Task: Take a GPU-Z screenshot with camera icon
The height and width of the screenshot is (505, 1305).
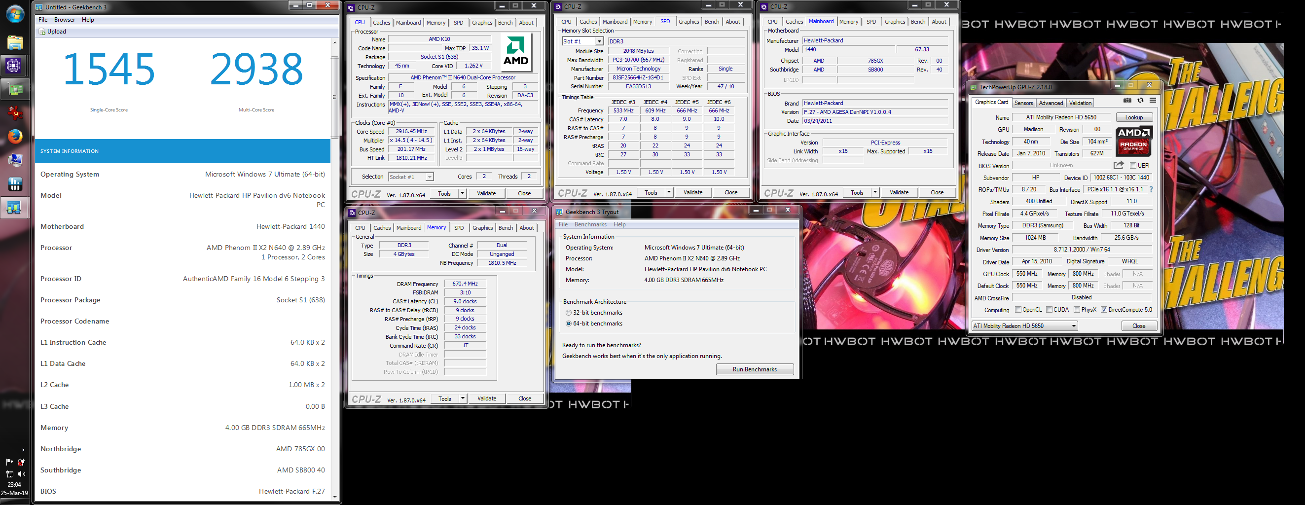Action: 1127,100
